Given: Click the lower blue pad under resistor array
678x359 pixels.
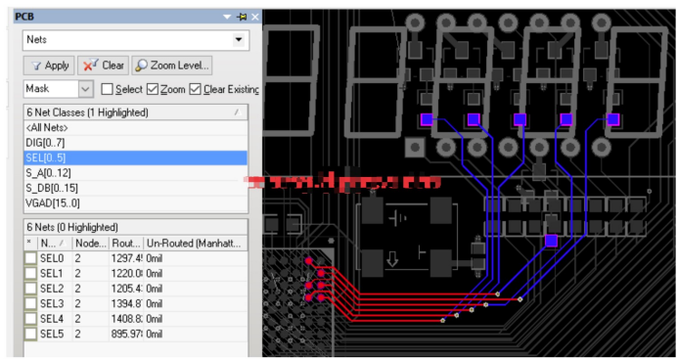Looking at the screenshot, I should coord(551,241).
